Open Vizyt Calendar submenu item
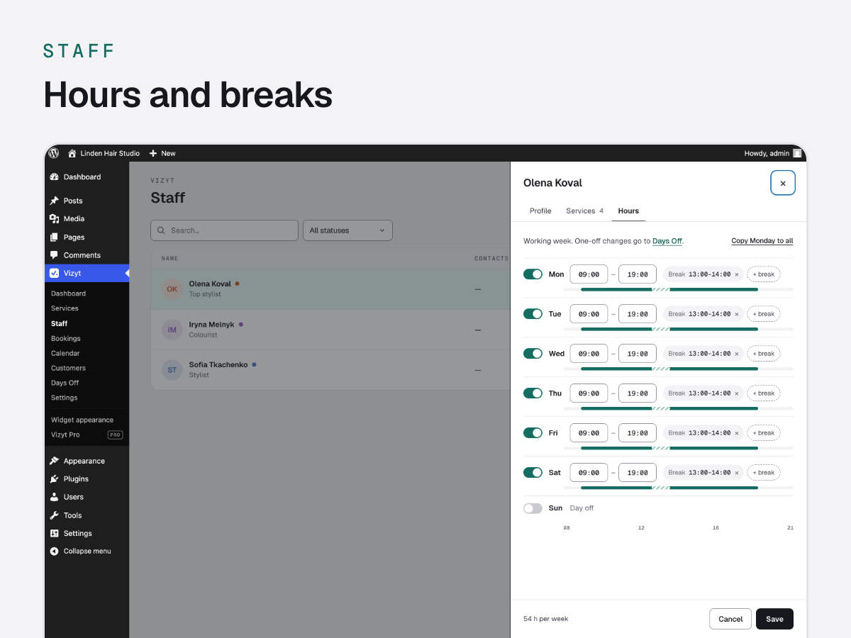 pyautogui.click(x=65, y=353)
